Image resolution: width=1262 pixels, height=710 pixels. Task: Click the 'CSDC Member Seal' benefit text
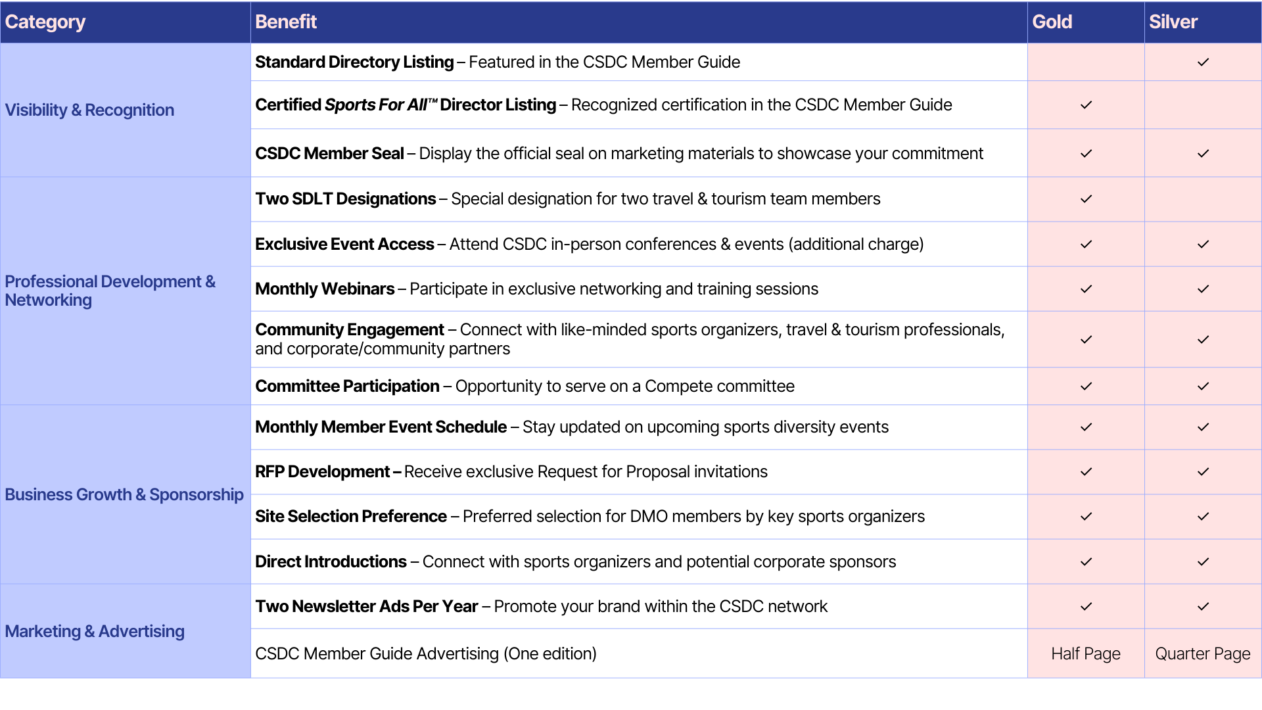(329, 154)
